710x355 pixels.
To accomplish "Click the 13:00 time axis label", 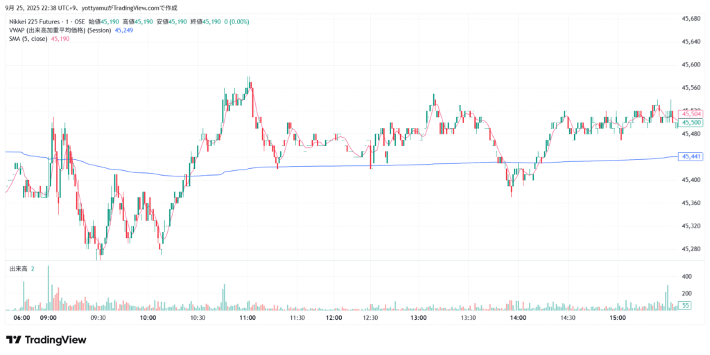I will coord(418,318).
